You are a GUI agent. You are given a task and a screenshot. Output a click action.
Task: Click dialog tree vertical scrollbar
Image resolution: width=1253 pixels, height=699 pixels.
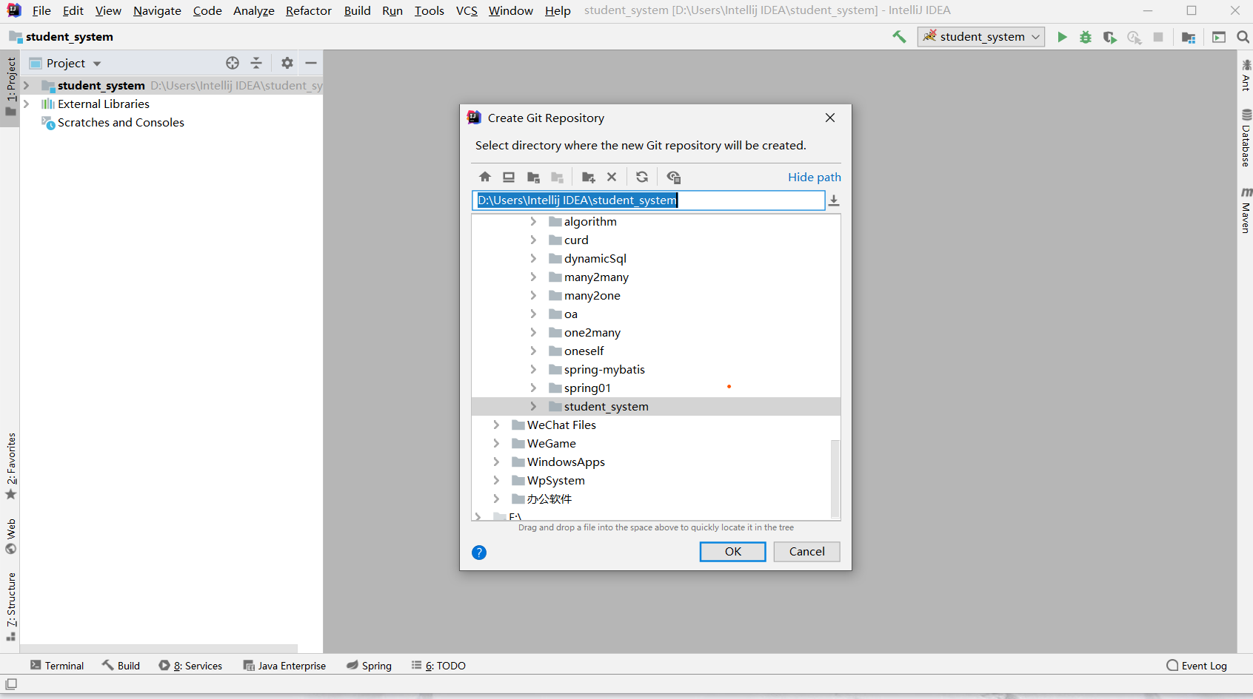click(x=835, y=479)
